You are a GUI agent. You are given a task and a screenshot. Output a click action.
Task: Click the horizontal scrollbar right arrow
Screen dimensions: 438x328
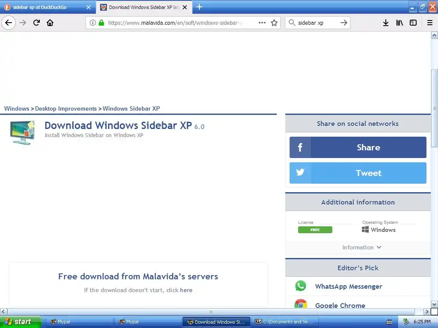(427, 311)
